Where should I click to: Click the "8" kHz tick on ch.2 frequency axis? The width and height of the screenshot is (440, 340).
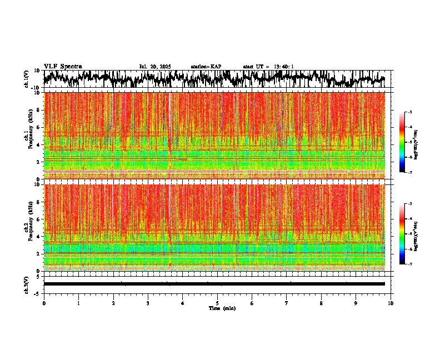coord(39,202)
